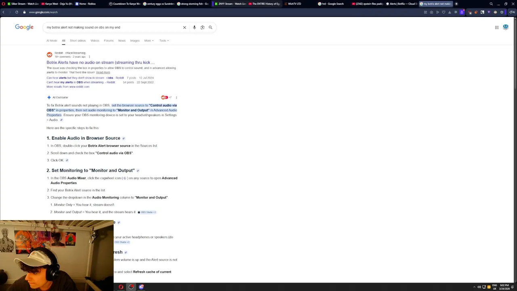Open the purple profile icon in toolbar
This screenshot has width=517, height=291.
462,12
